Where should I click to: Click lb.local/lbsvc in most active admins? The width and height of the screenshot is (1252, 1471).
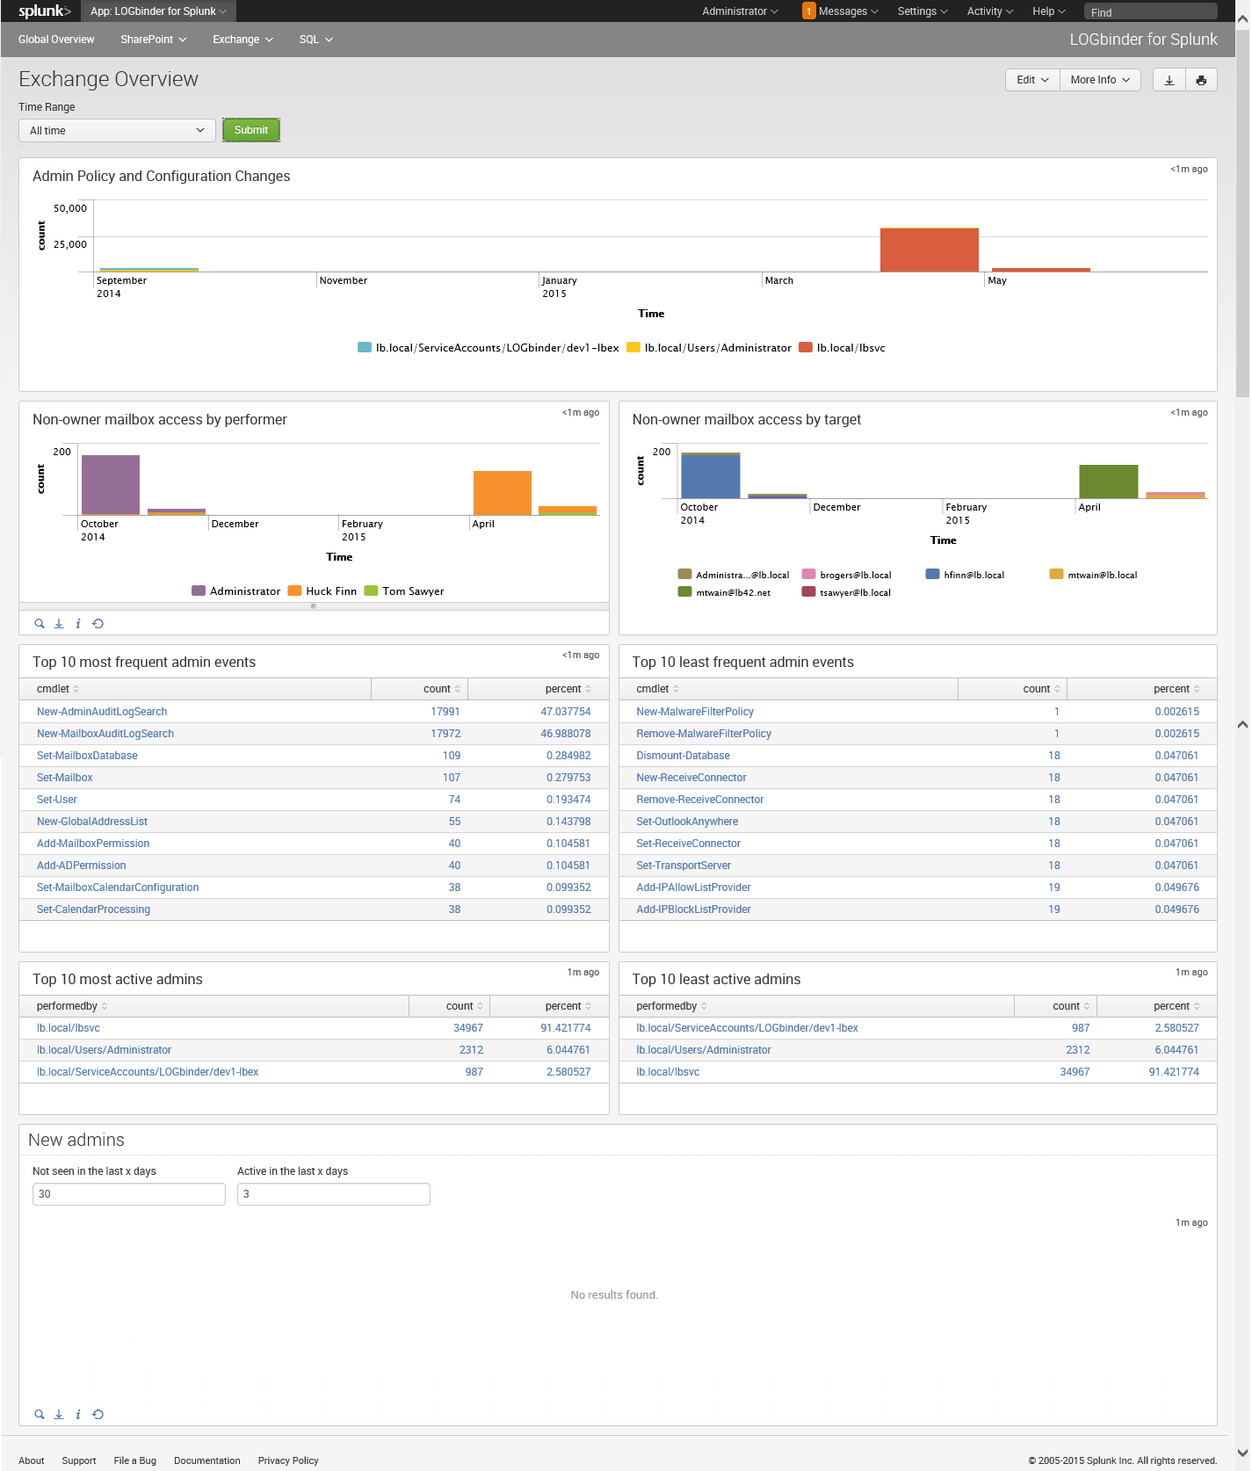tap(69, 1028)
